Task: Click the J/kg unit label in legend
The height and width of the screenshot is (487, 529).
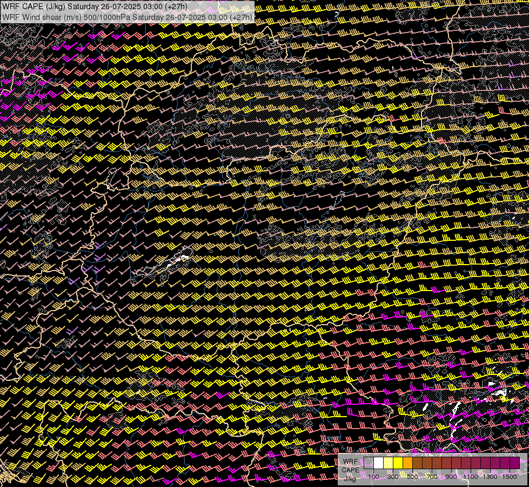Action: (x=350, y=478)
